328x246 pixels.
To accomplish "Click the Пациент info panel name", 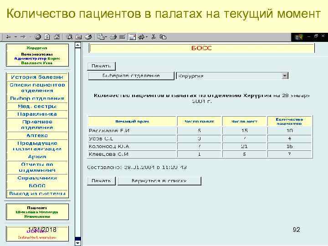I will 37,214.
